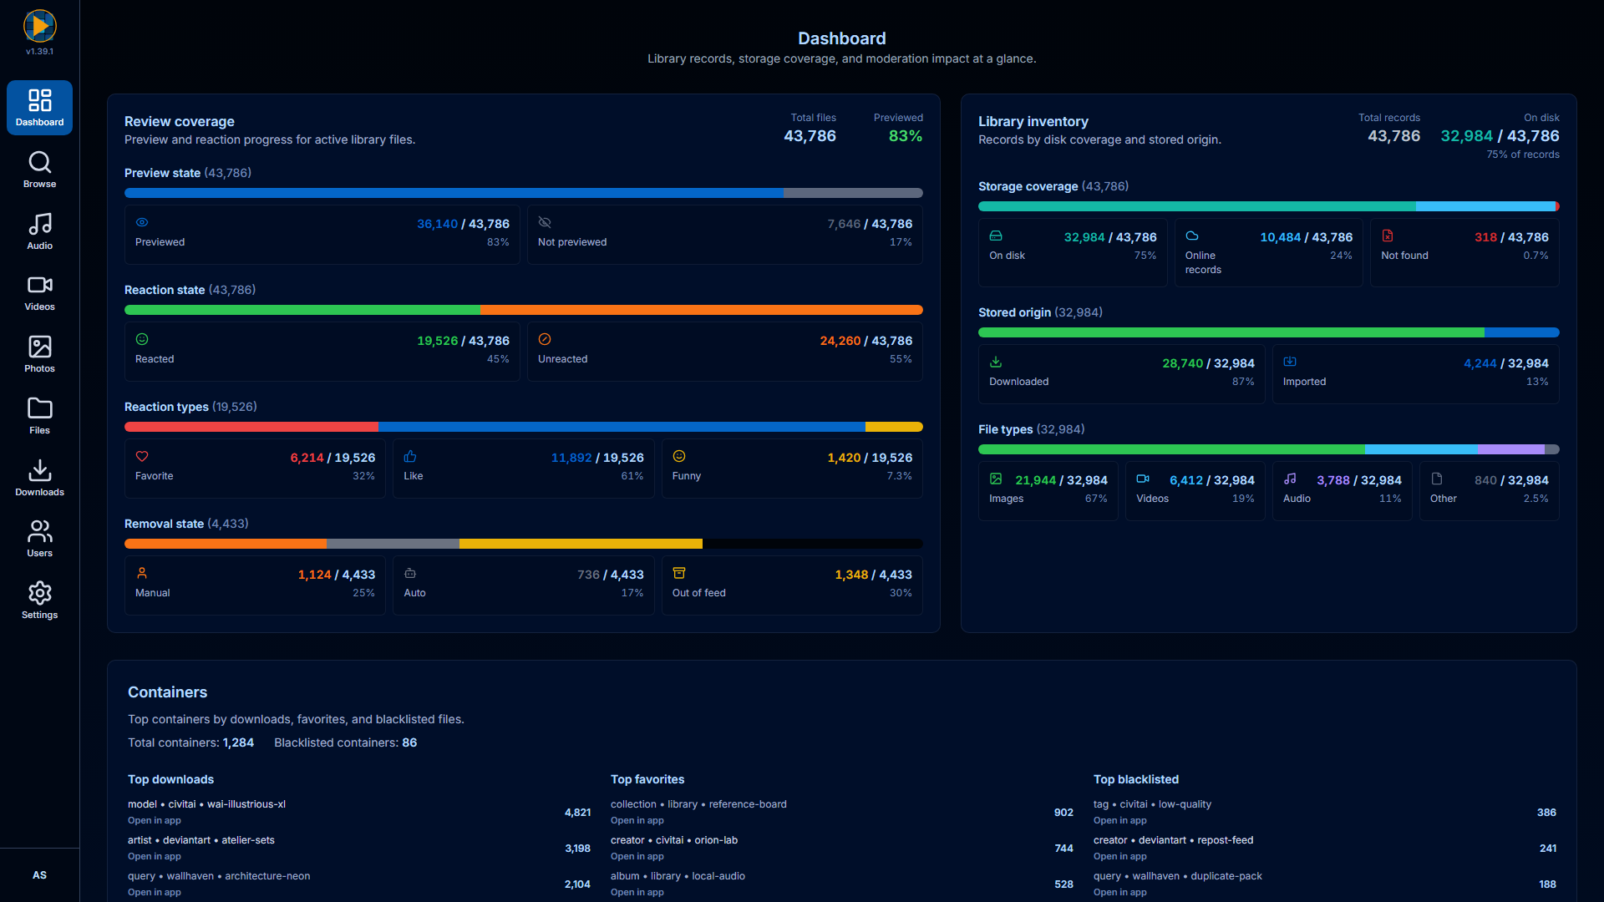Click the 1,348 / 4,433 Out of feed count
Image resolution: width=1604 pixels, height=902 pixels.
pos(873,575)
